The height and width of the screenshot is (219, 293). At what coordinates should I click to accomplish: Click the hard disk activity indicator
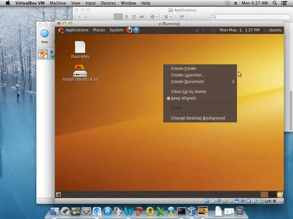point(207,201)
